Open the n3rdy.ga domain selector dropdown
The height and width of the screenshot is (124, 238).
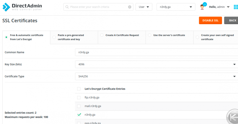pos(176,7)
